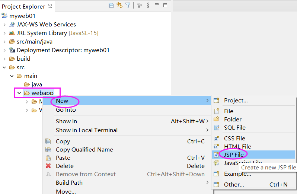297x194 pixels.
Task: Open the Build Path submenu
Action: (127, 182)
